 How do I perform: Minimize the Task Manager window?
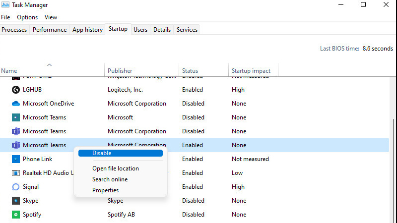[341, 5]
